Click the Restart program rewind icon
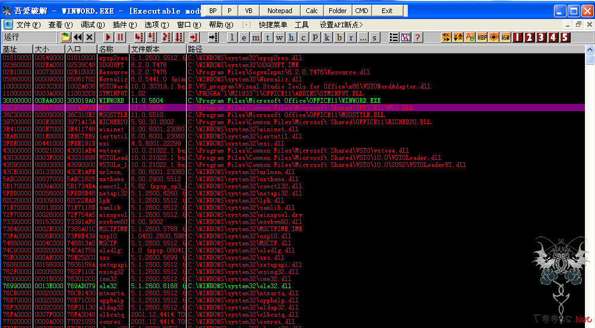595x328 pixels. pos(78,37)
